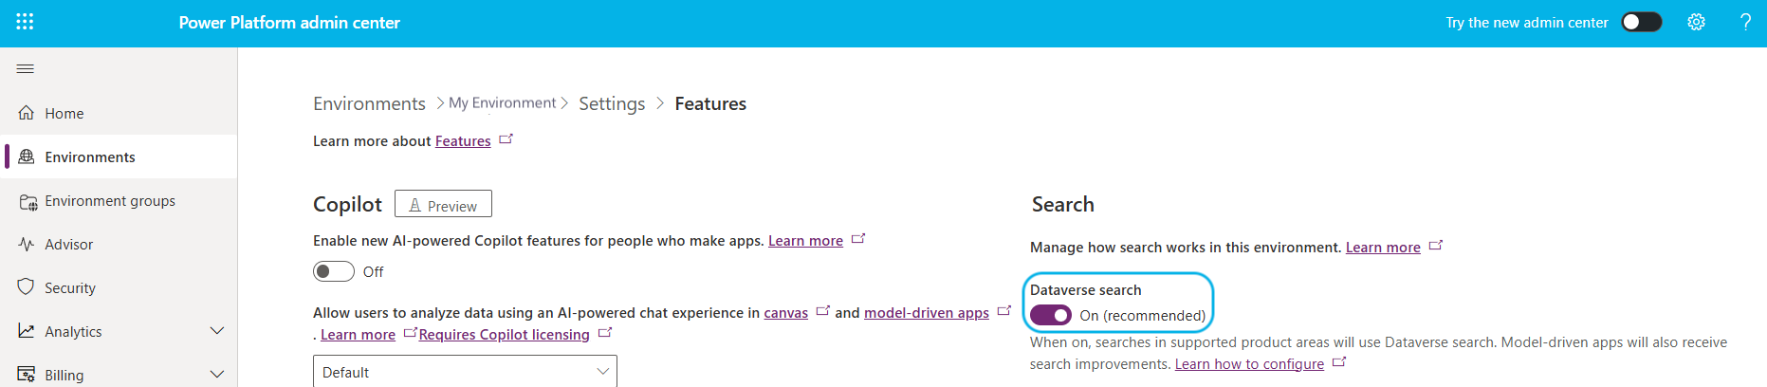This screenshot has height=387, width=1767.
Task: Click the Search section heading
Action: (1063, 204)
